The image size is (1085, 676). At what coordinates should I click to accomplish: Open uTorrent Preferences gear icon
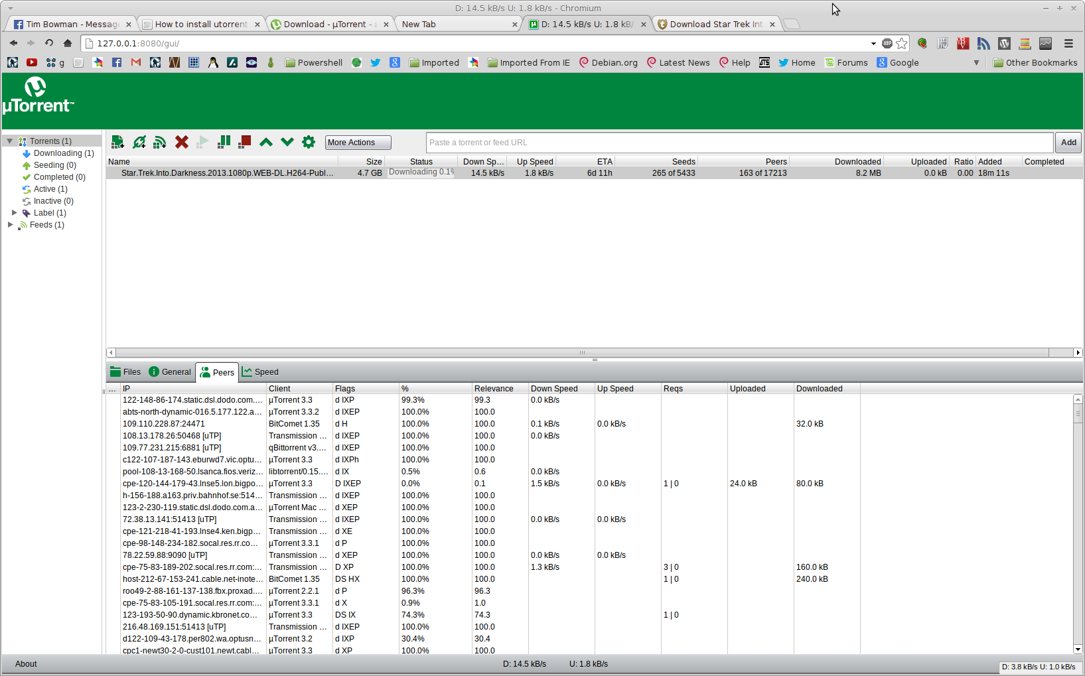(309, 142)
